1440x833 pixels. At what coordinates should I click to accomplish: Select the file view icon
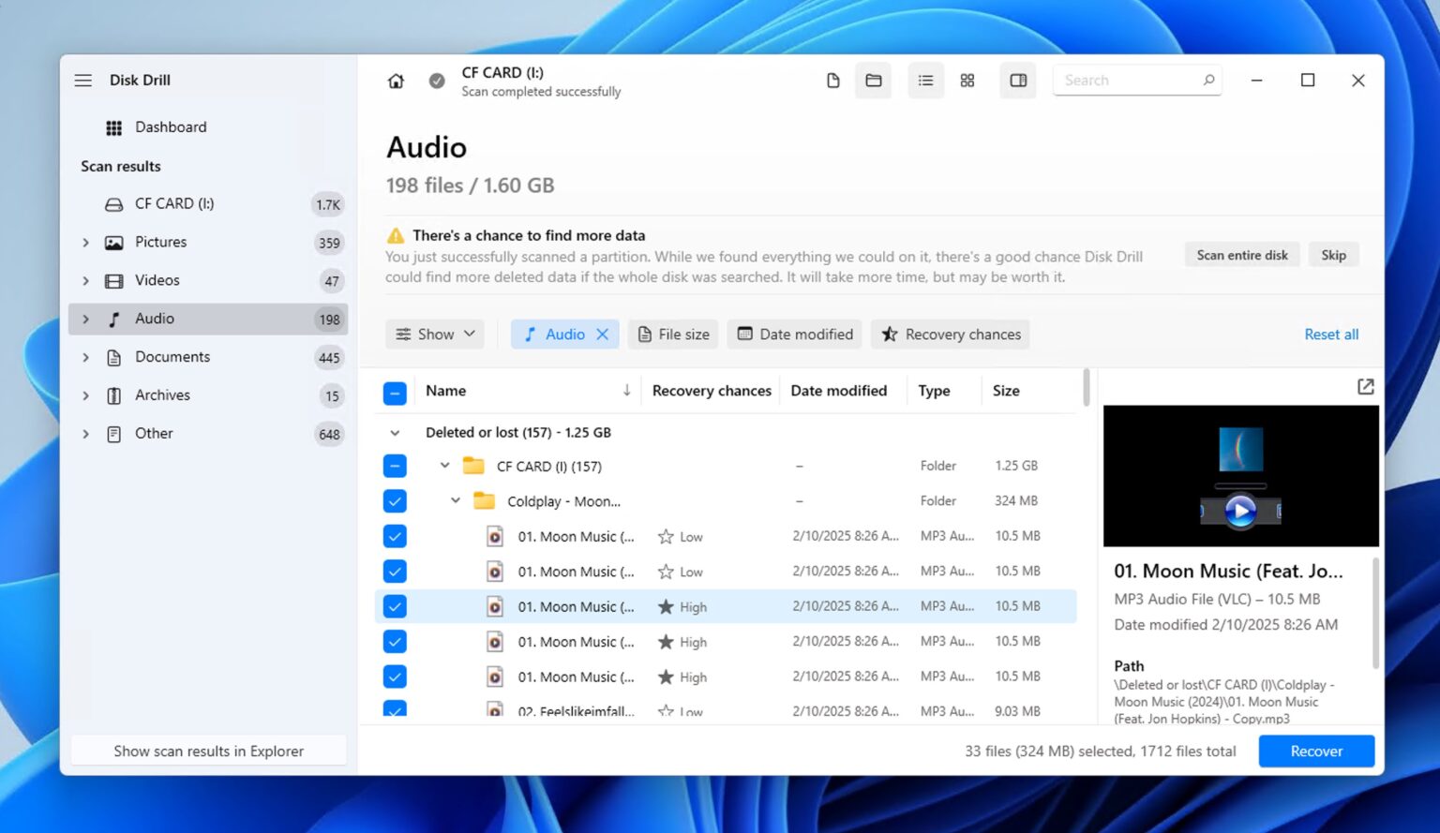(x=832, y=81)
